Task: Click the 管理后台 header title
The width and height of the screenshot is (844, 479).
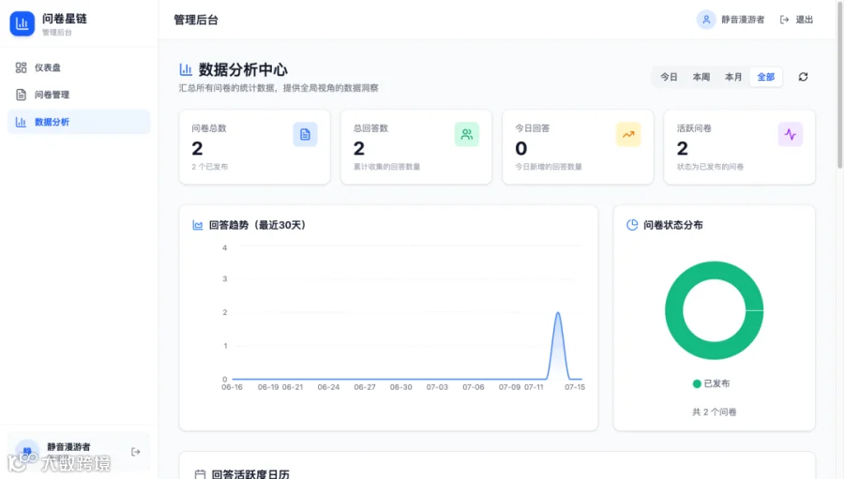Action: pyautogui.click(x=196, y=20)
